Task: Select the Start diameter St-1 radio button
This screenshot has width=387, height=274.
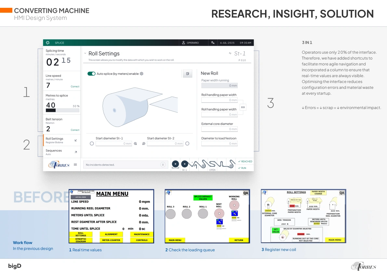Action: [92, 144]
